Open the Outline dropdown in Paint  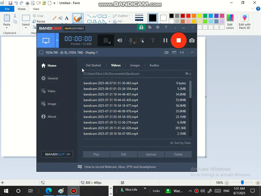(122, 16)
